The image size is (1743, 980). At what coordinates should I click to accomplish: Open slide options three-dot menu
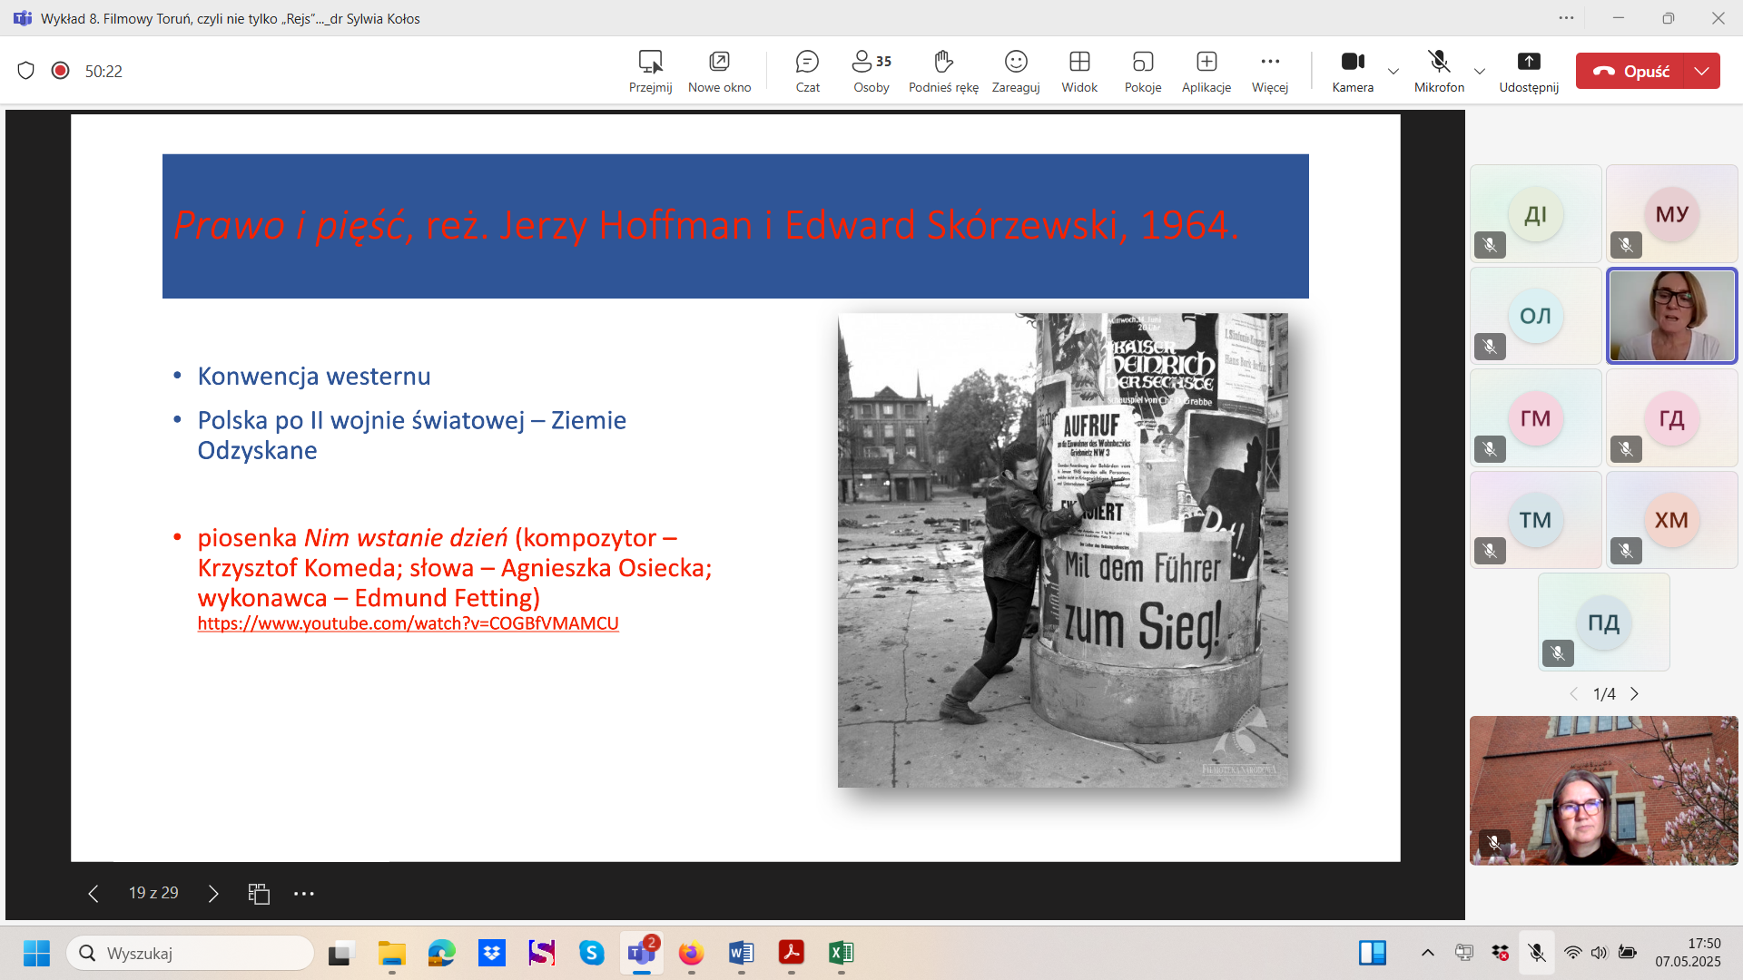click(304, 894)
